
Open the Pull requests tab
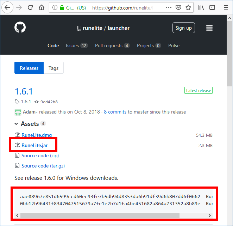pos(112,45)
